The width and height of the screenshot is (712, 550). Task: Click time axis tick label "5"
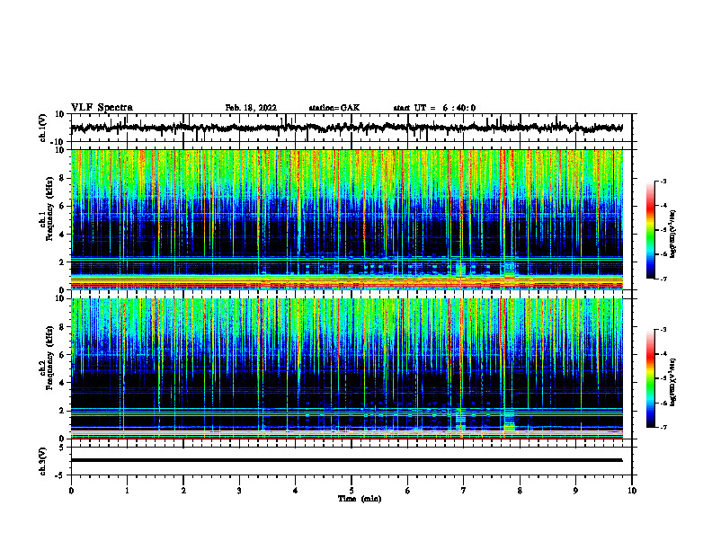(x=352, y=491)
